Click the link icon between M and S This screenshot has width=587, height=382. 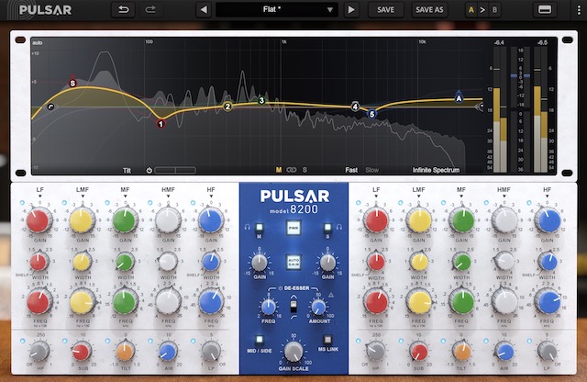pos(292,170)
